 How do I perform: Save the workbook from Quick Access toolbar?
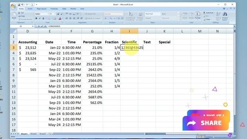click(19, 5)
